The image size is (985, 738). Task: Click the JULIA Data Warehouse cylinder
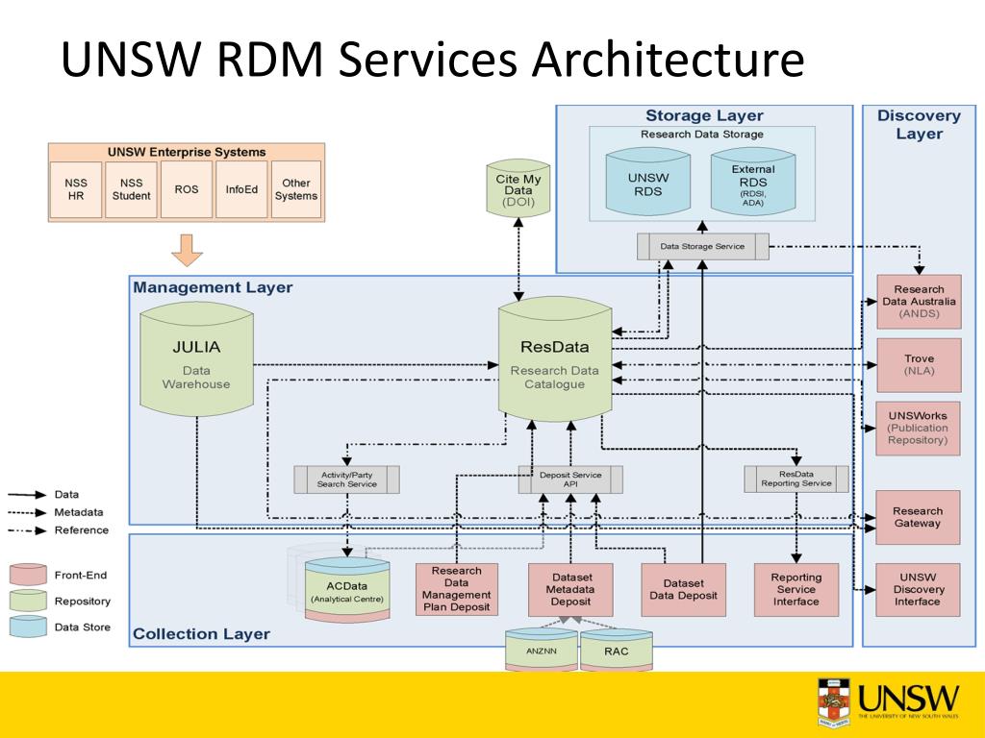coord(196,359)
